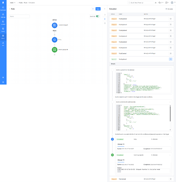Select Attempt #1 tab under Delay

tap(121, 145)
